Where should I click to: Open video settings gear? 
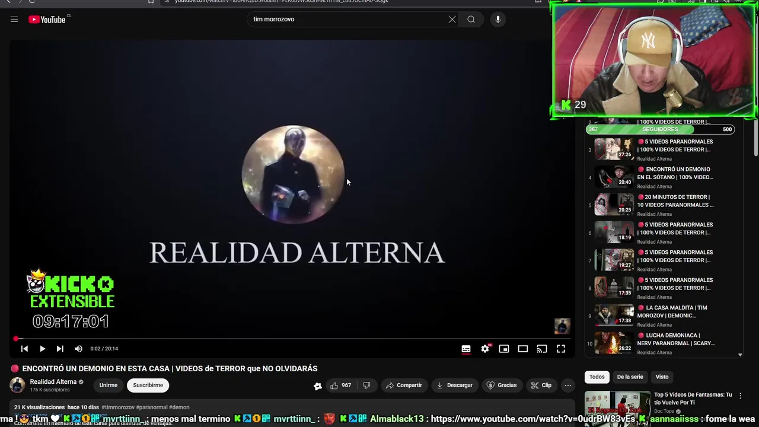click(485, 349)
